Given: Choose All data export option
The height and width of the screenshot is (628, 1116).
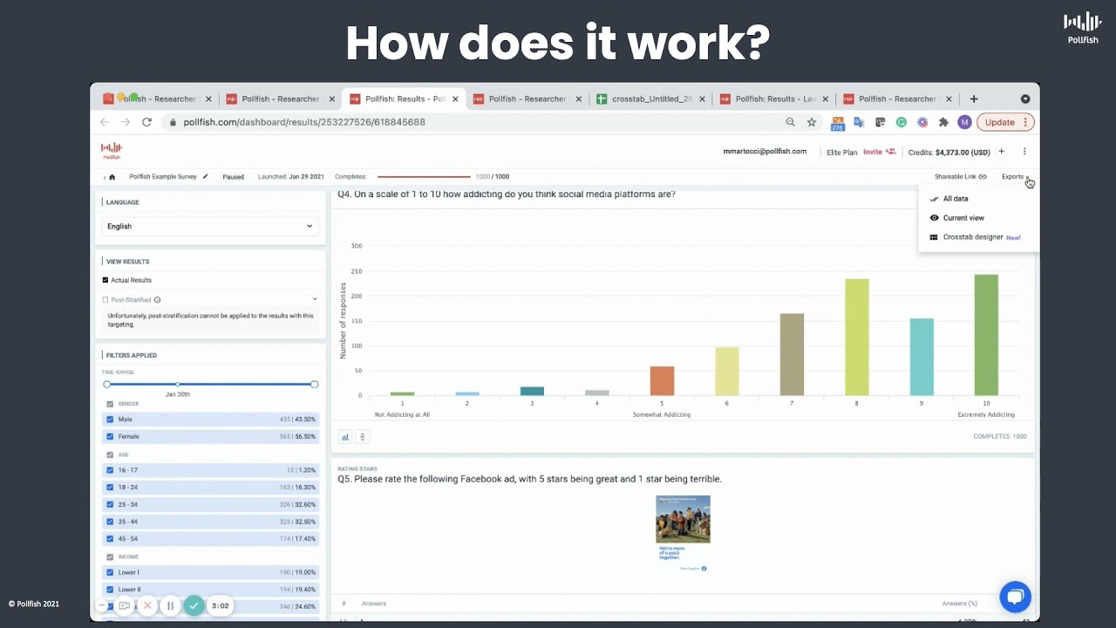Looking at the screenshot, I should [x=956, y=199].
